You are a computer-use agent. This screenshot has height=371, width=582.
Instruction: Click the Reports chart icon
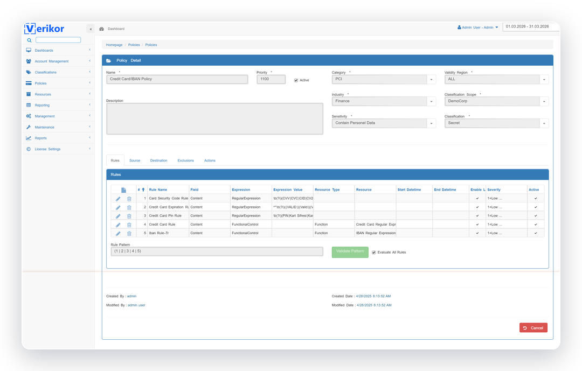click(x=29, y=138)
